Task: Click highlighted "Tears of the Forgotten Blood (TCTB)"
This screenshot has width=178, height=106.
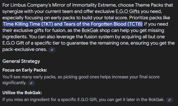Action: [x=103, y=24]
